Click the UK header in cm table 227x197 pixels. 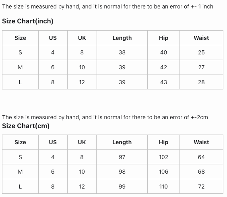tap(82, 142)
